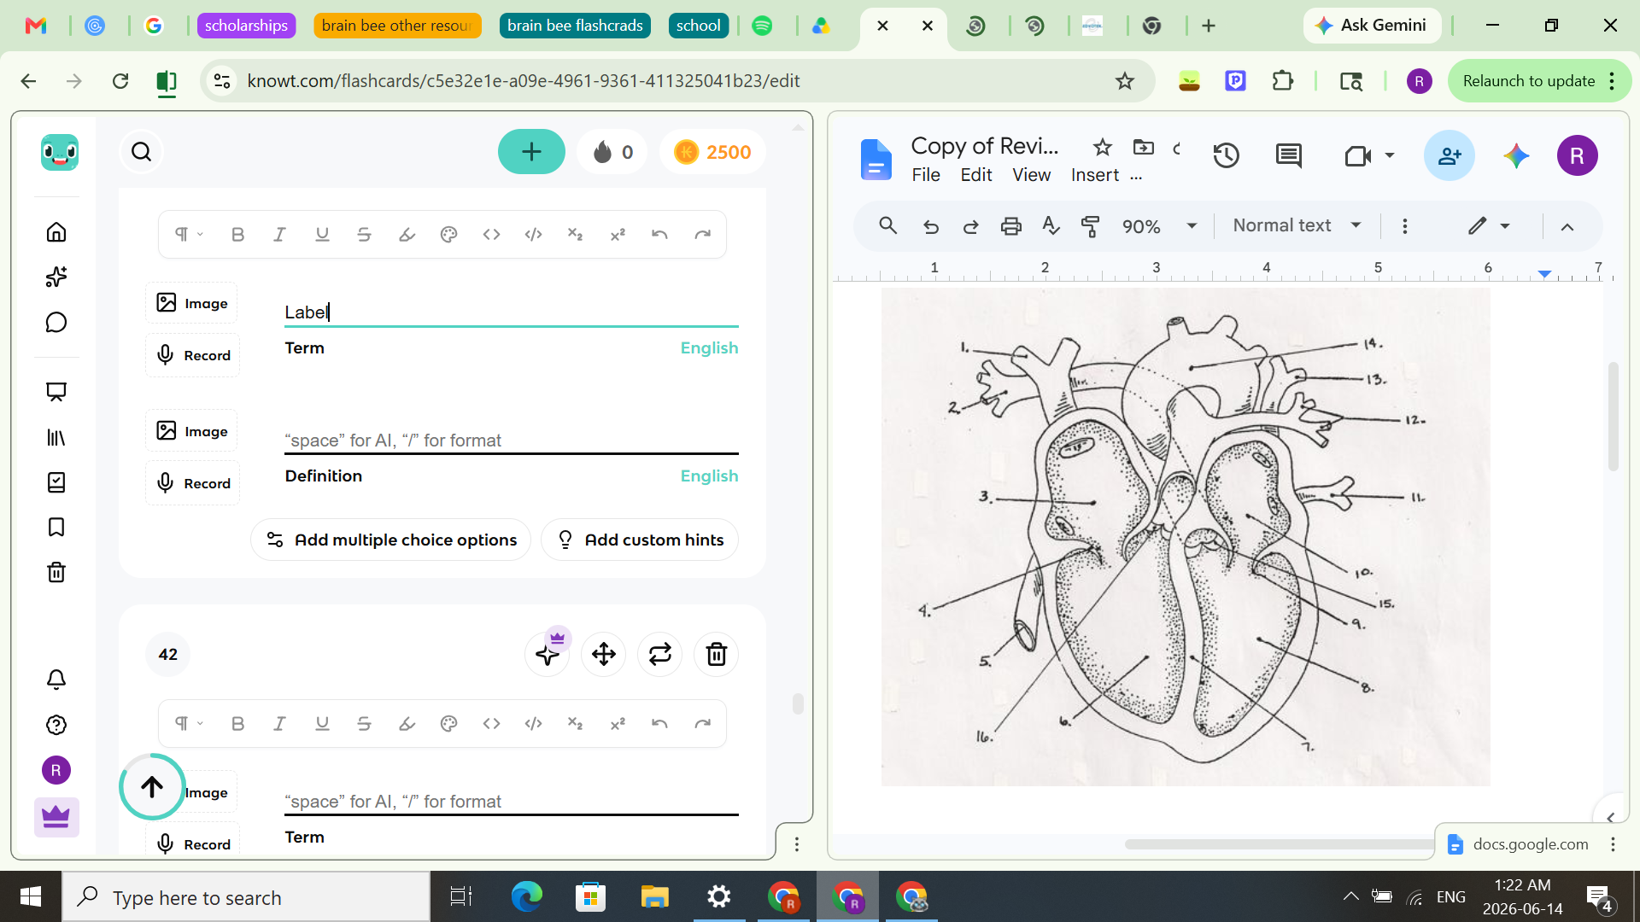Toggle strikethrough in the upper card toolbar

(364, 235)
